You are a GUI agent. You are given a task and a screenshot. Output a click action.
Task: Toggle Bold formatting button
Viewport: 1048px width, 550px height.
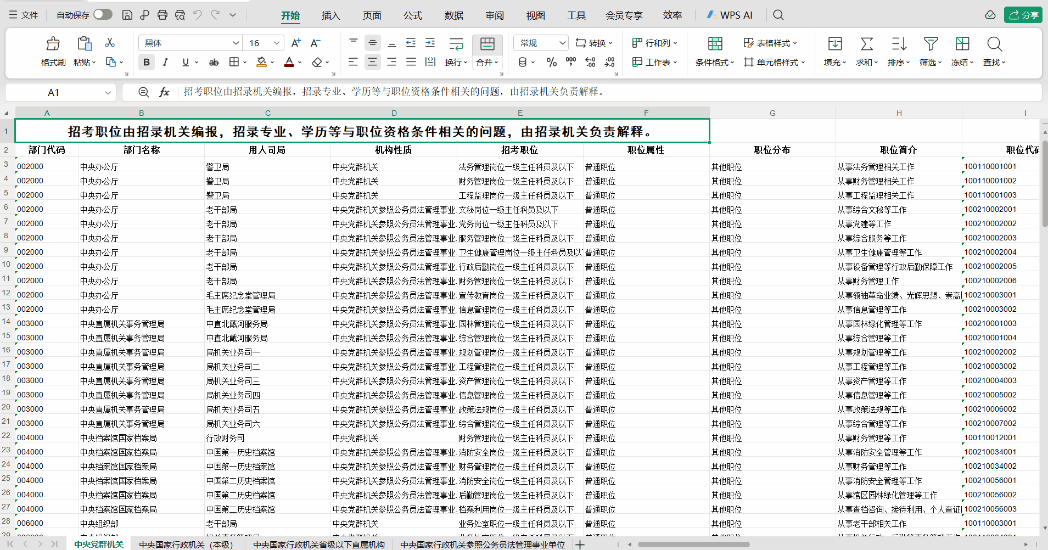tap(147, 62)
